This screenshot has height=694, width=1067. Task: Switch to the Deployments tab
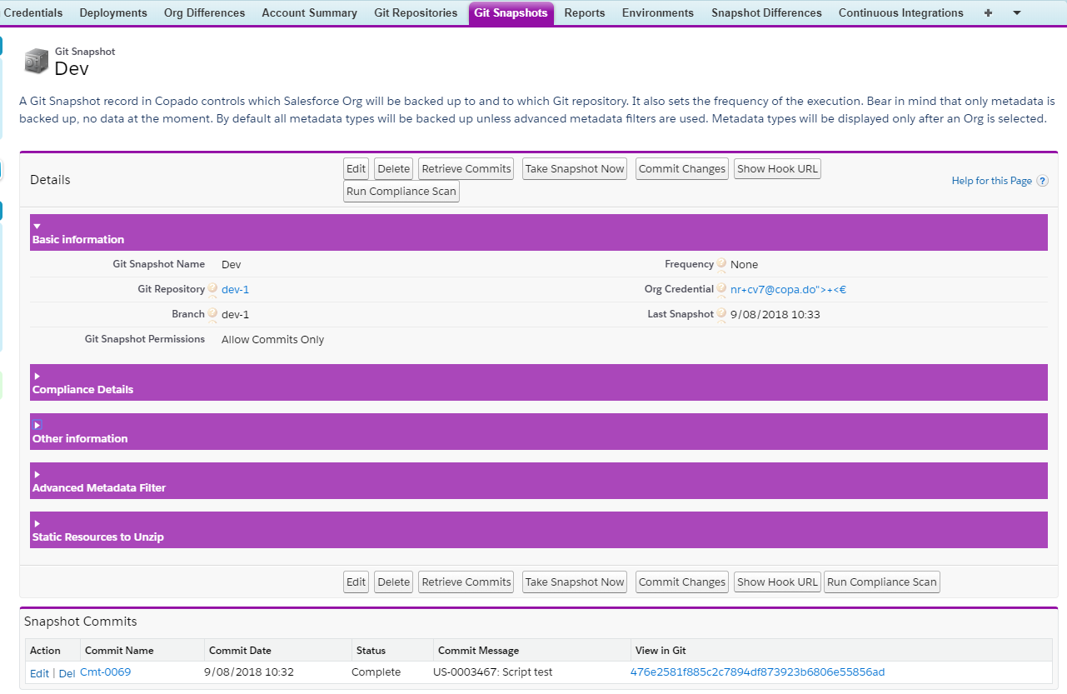point(113,12)
